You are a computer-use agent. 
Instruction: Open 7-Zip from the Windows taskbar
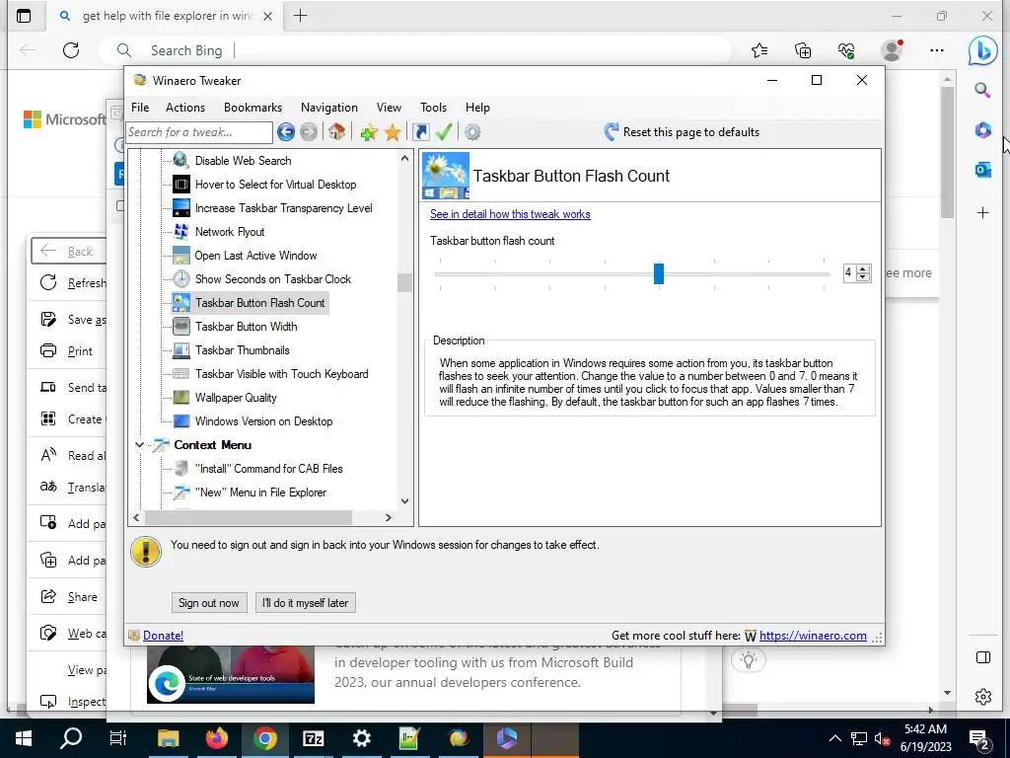coord(313,738)
